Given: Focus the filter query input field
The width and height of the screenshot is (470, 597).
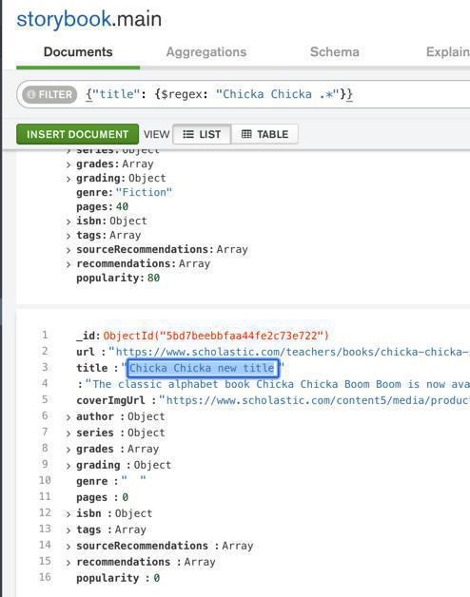Looking at the screenshot, I should click(278, 94).
